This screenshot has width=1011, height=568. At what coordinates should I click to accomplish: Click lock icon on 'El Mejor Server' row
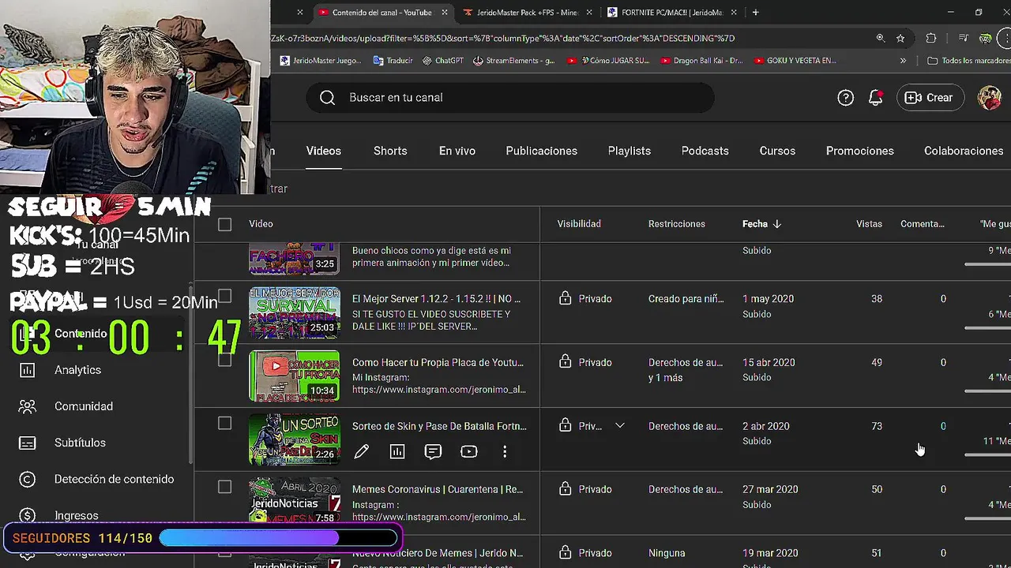(565, 298)
